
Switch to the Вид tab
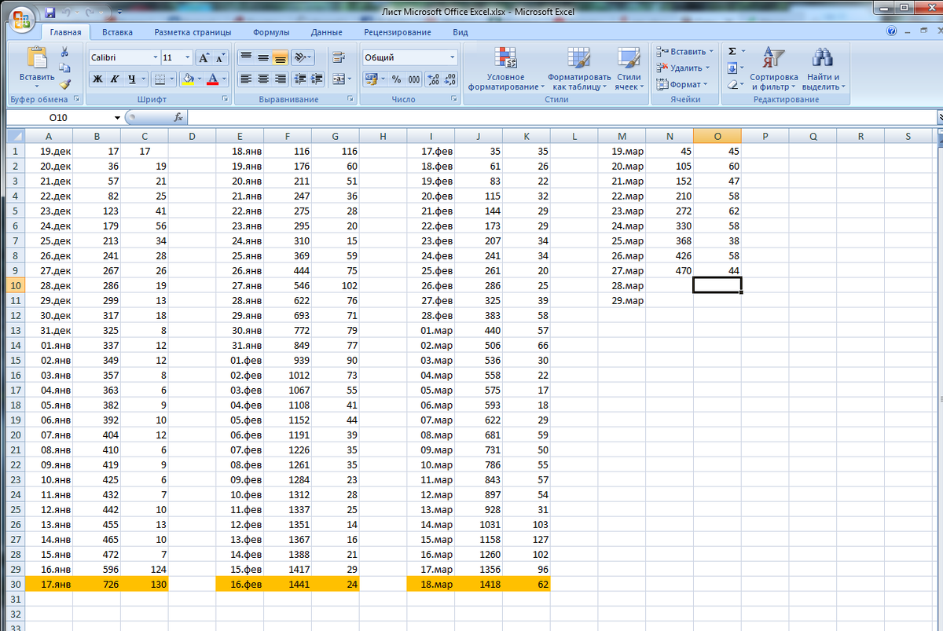[460, 32]
